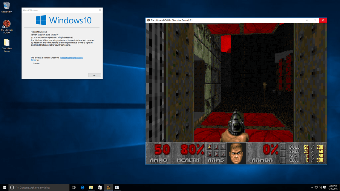This screenshot has width=340, height=191.
Task: Click the volume speaker tray icon
Action: pyautogui.click(x=320, y=187)
